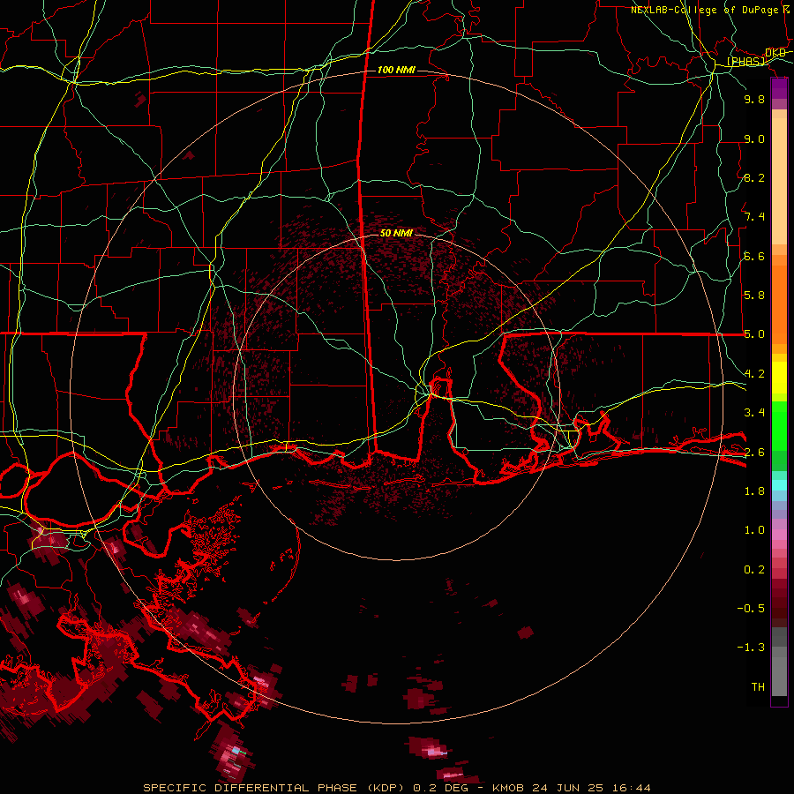
Task: Click the 5.8 value on the color scale
Action: 754,296
